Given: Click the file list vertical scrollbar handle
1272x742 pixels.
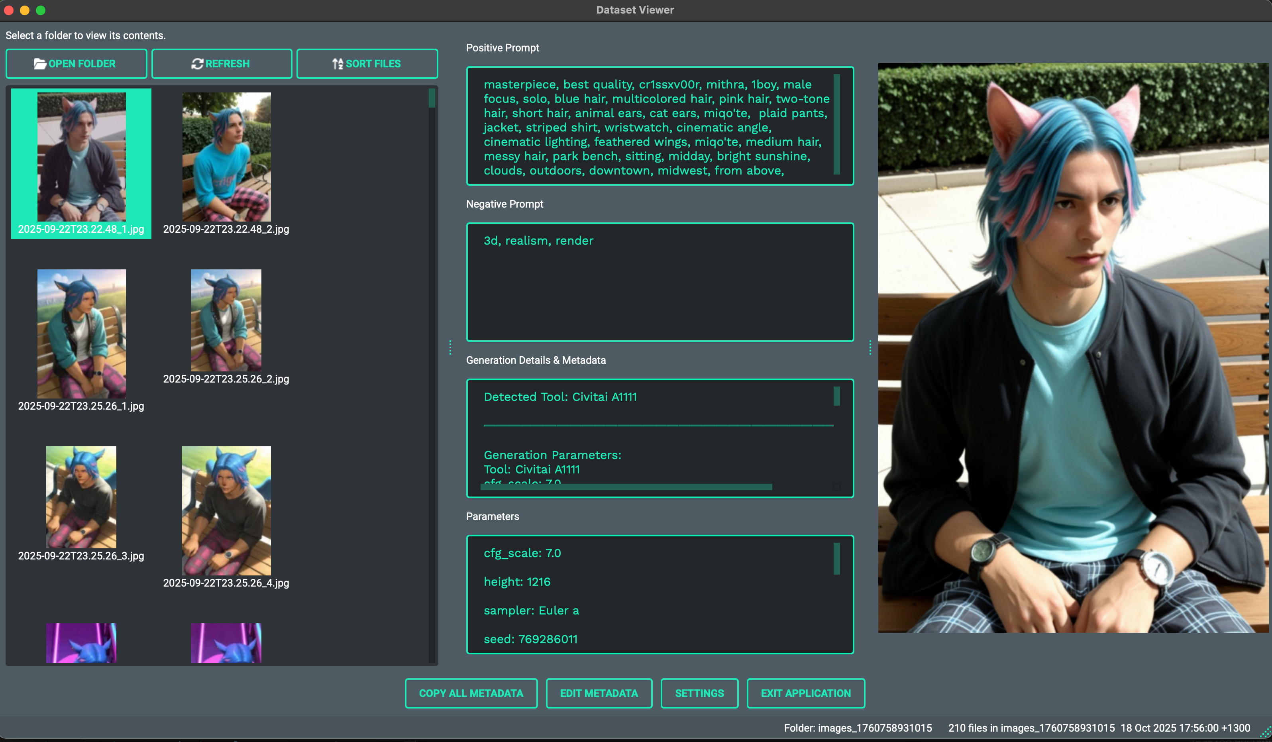Looking at the screenshot, I should (x=432, y=98).
